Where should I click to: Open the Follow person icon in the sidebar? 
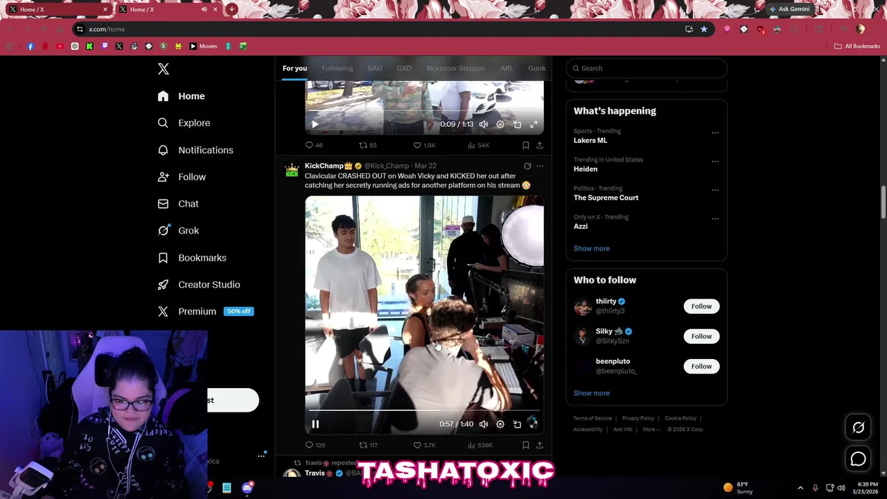[163, 177]
